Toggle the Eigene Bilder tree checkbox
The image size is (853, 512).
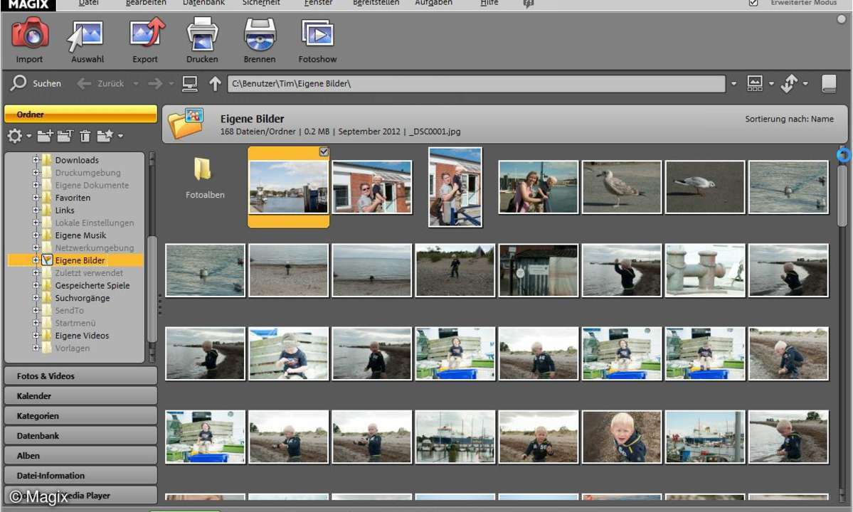[x=47, y=260]
